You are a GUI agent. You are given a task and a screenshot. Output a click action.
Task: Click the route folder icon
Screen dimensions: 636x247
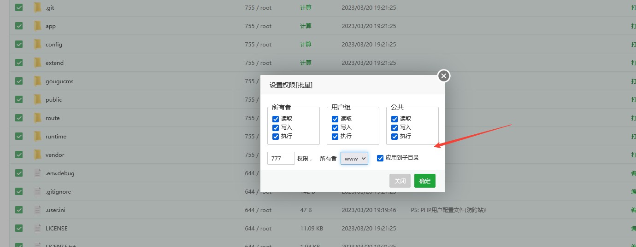click(38, 118)
